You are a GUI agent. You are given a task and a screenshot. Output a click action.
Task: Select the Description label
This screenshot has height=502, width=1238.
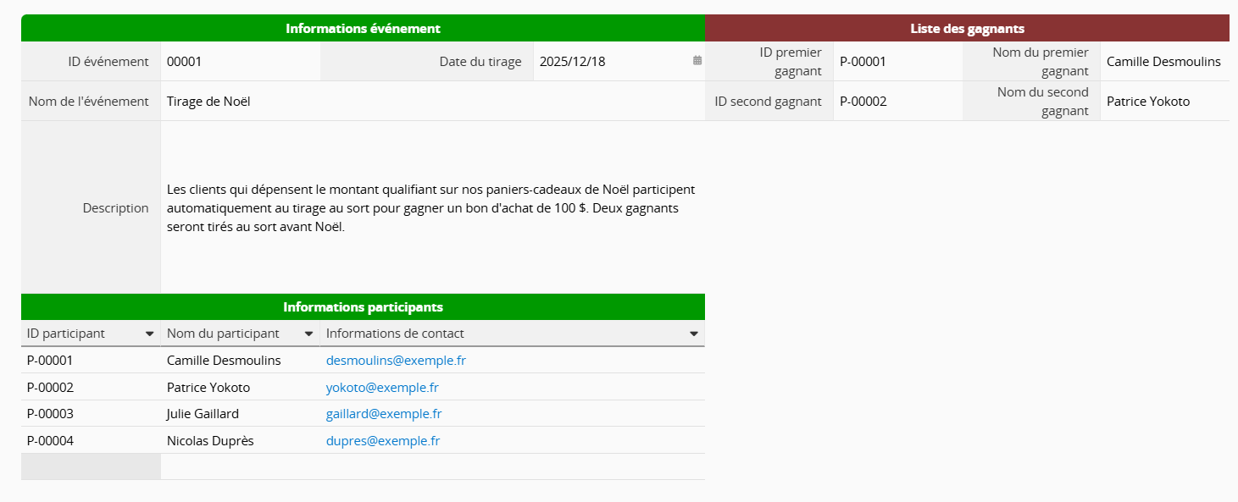pos(91,207)
